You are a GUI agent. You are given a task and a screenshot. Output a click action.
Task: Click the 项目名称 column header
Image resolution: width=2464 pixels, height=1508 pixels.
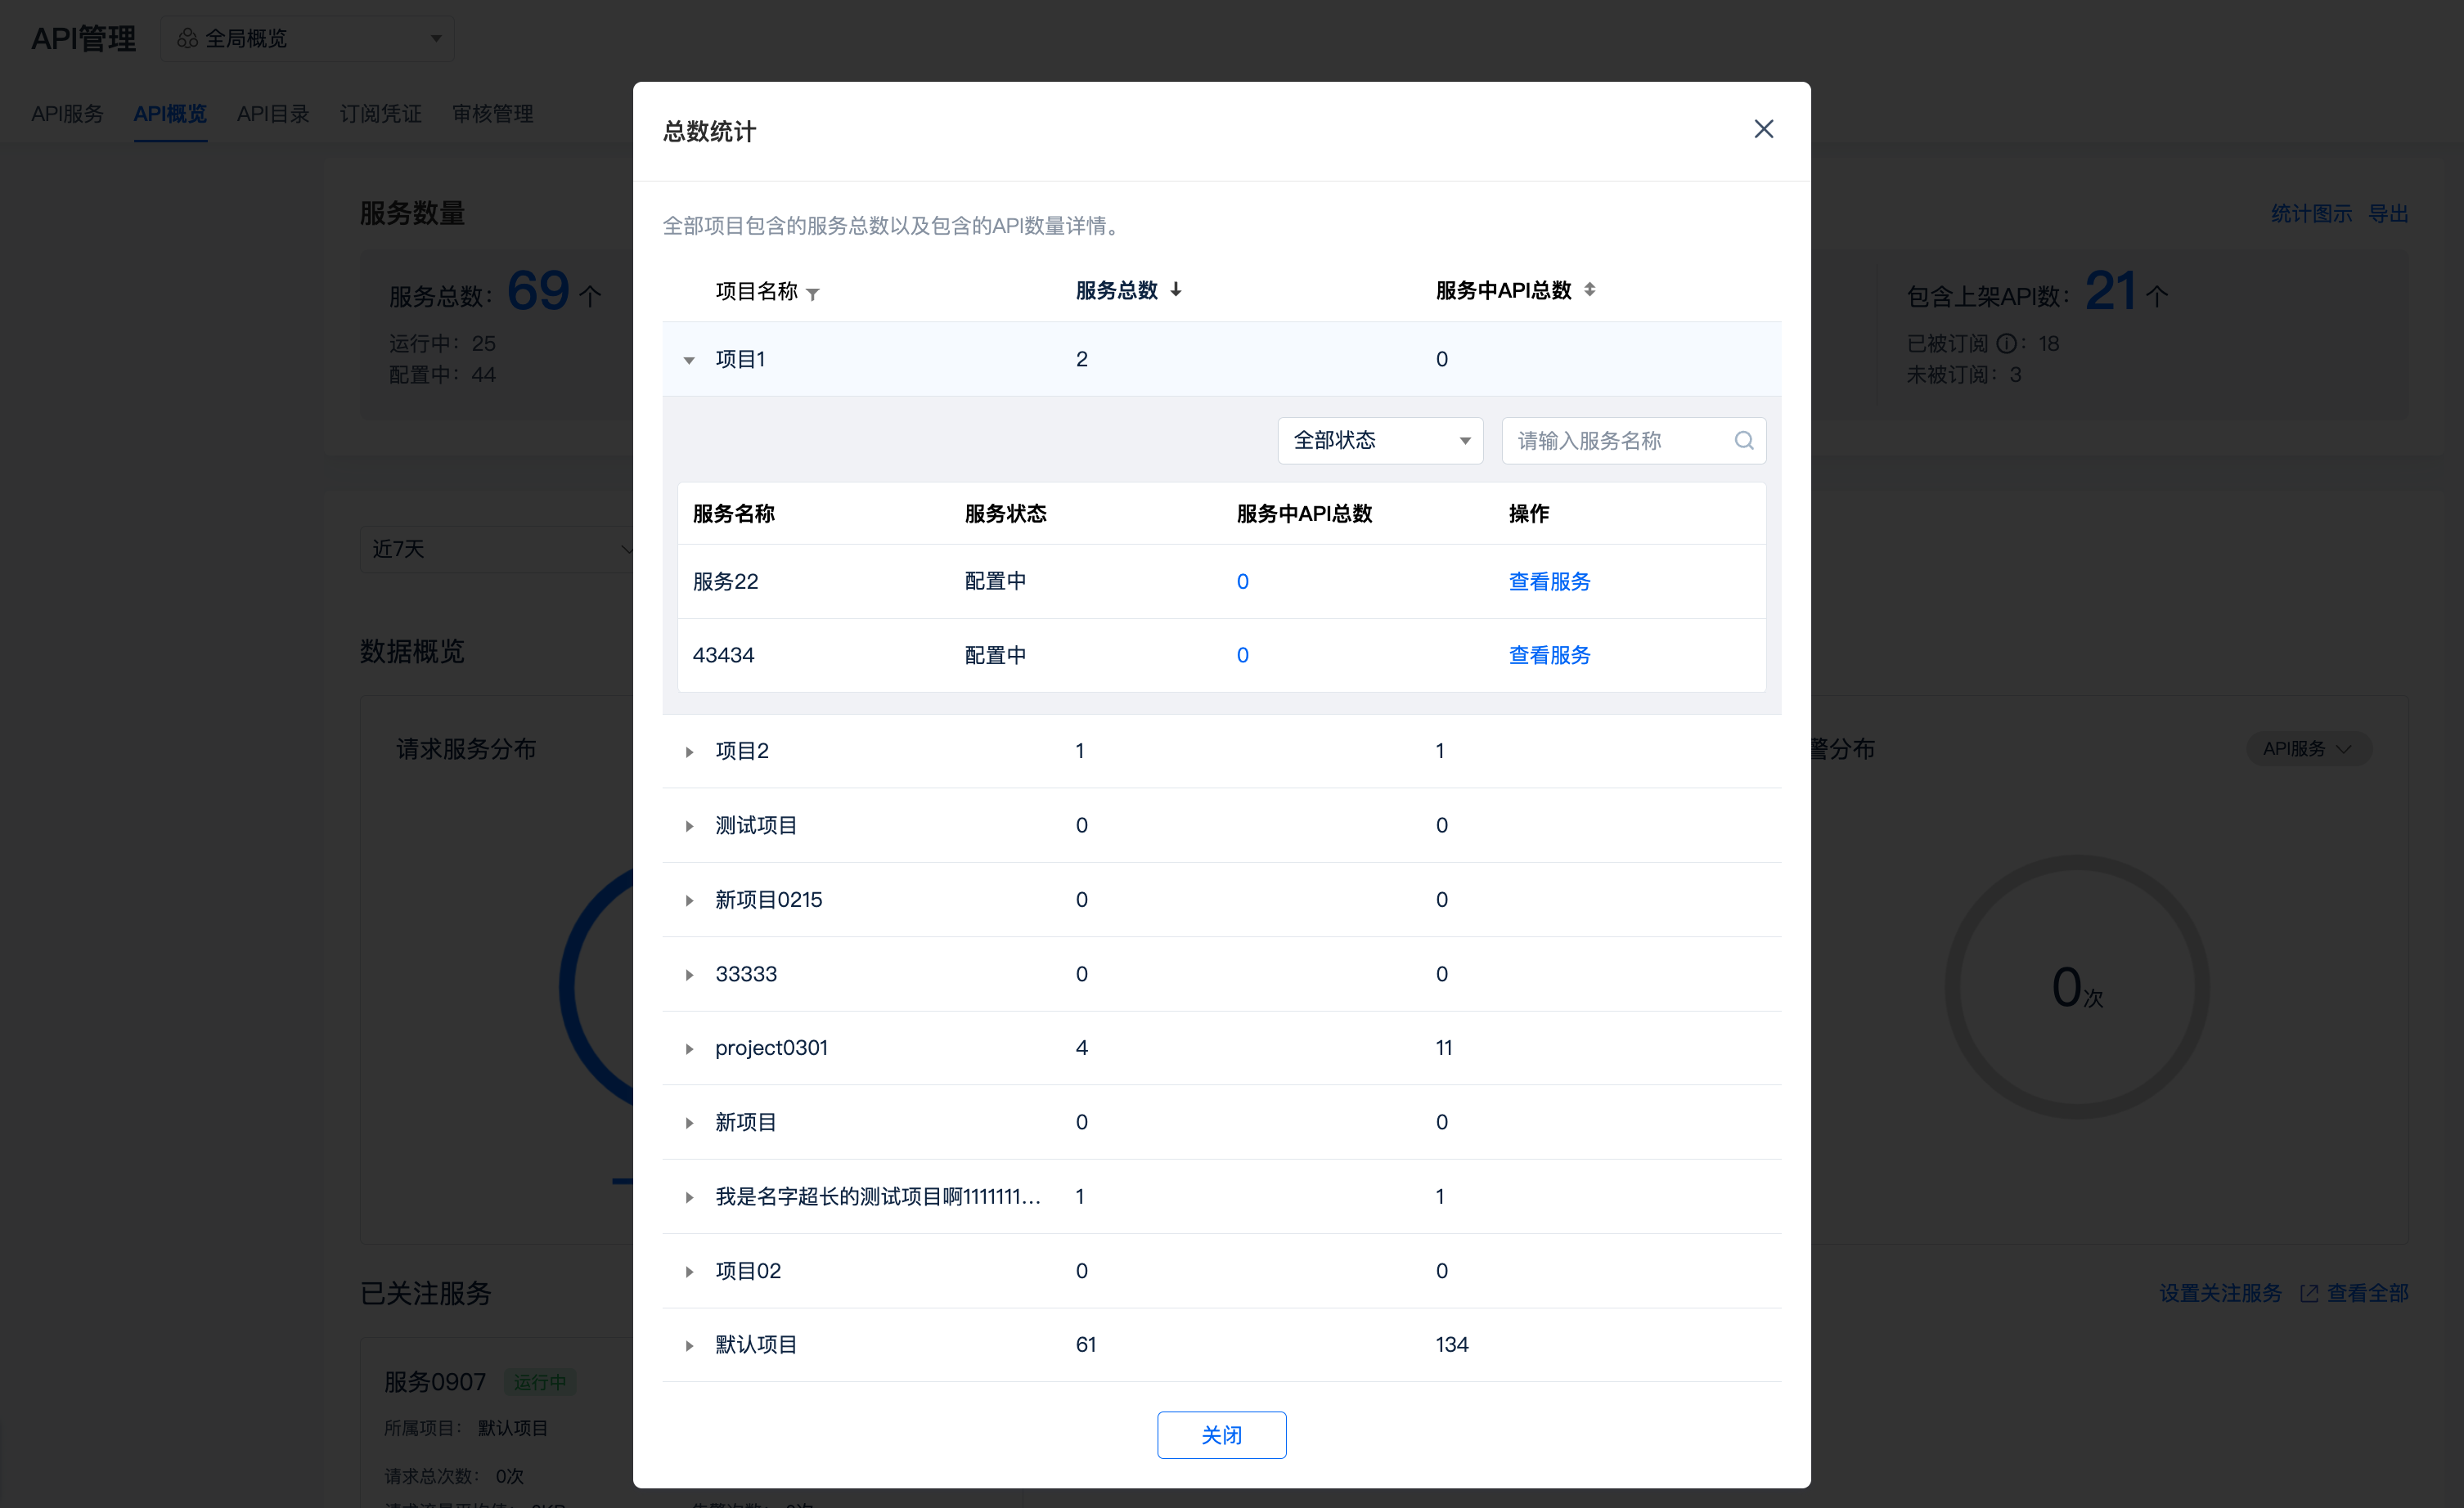point(756,292)
